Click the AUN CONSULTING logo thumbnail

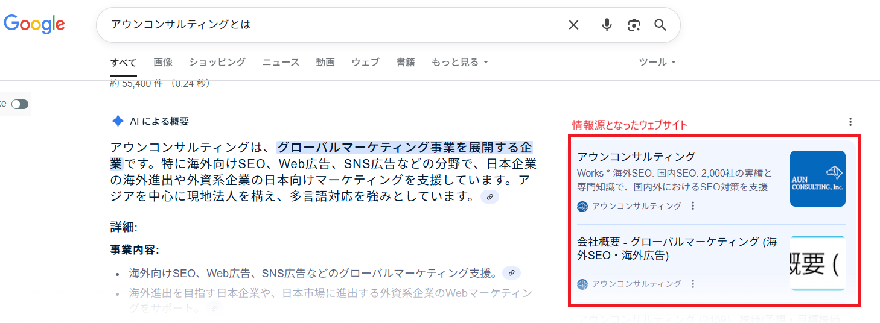tap(818, 178)
